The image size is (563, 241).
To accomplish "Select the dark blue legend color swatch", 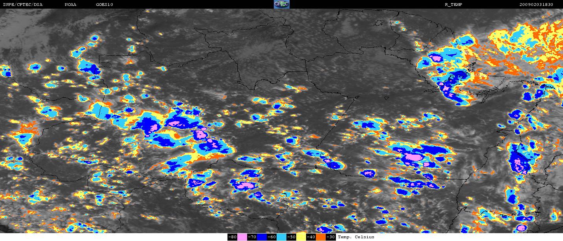I will [262, 237].
